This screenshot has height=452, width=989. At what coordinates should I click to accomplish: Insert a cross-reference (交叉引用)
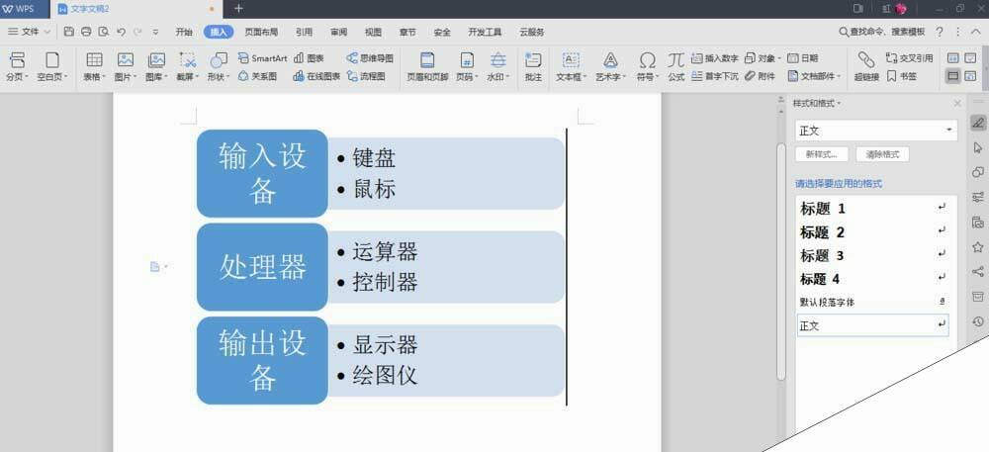[x=909, y=58]
